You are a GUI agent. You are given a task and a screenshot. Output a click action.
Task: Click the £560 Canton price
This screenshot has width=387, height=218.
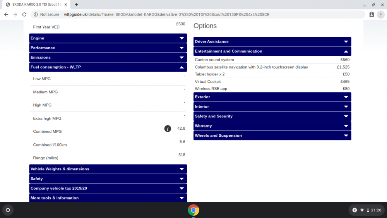click(x=345, y=60)
